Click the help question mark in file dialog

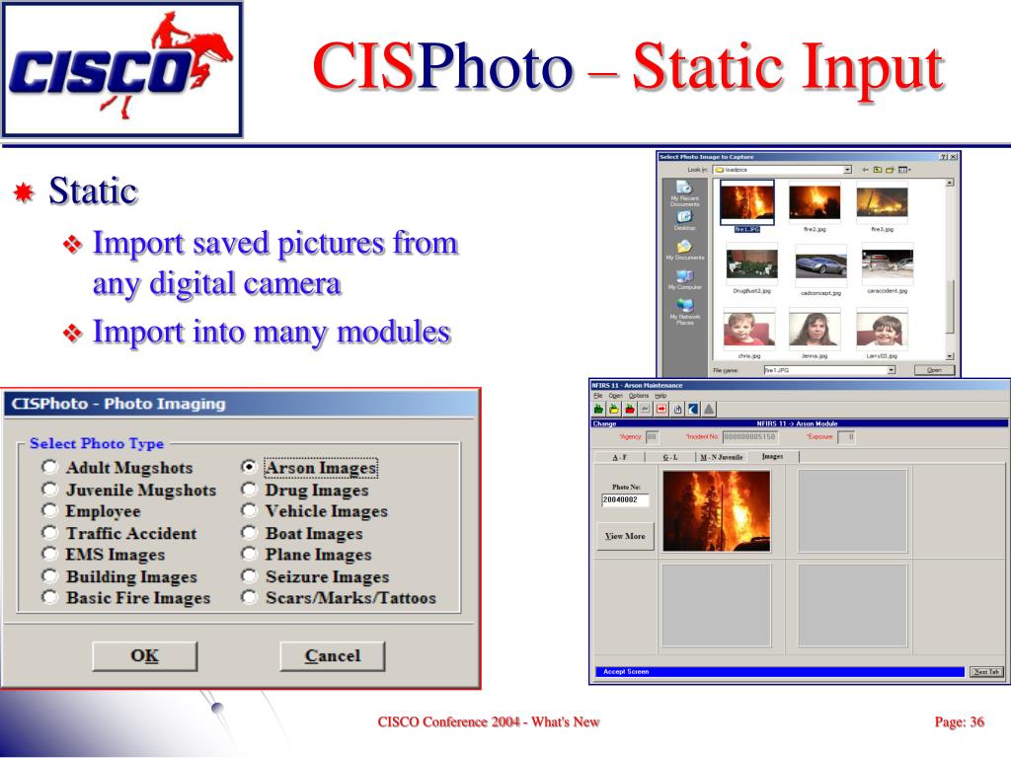[x=944, y=157]
